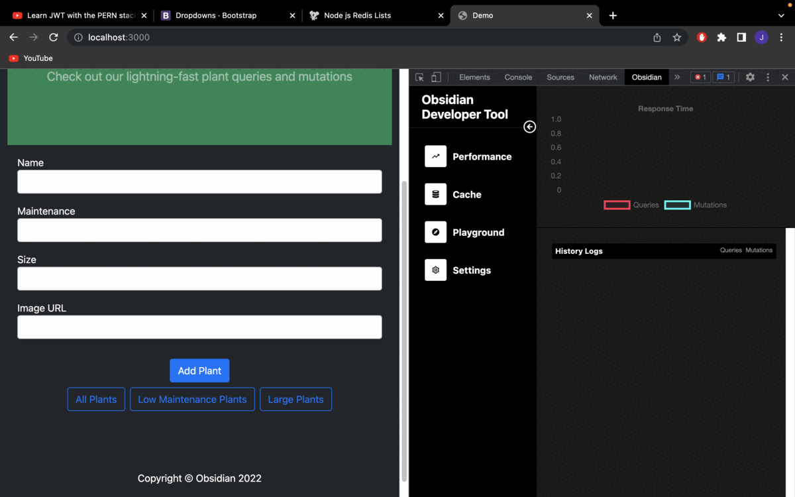795x497 pixels.
Task: Open the Settings gear icon in Obsidian sidebar
Action: [x=435, y=270]
